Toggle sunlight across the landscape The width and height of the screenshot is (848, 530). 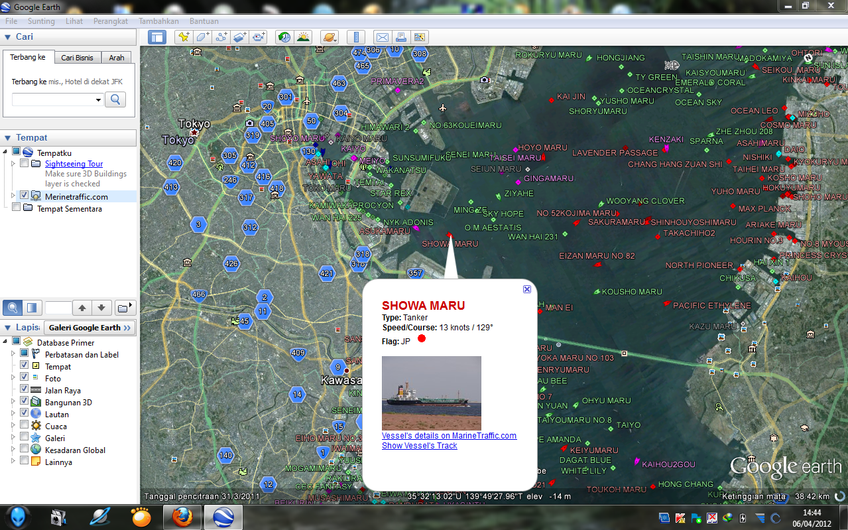pyautogui.click(x=303, y=37)
